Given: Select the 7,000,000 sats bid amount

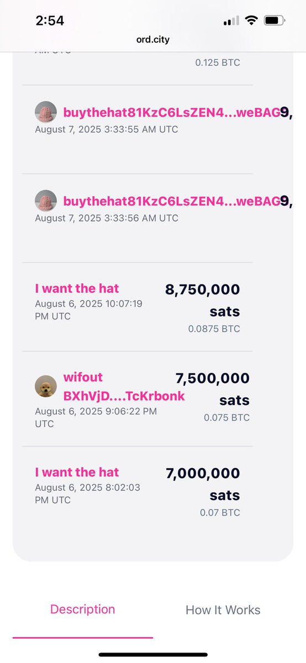Looking at the screenshot, I should click(203, 484).
